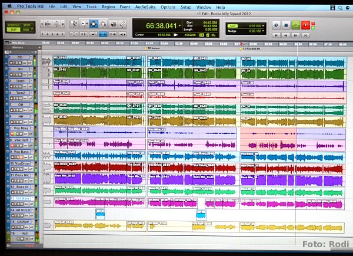
Task: Select the Selector tool
Action: coord(94,24)
